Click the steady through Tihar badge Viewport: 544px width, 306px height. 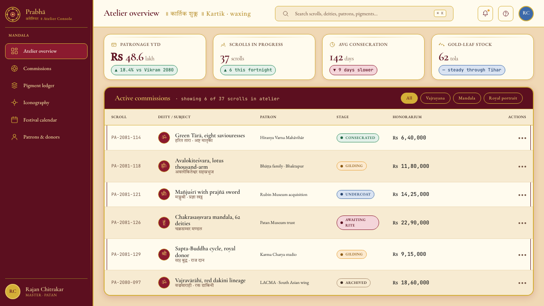(472, 70)
